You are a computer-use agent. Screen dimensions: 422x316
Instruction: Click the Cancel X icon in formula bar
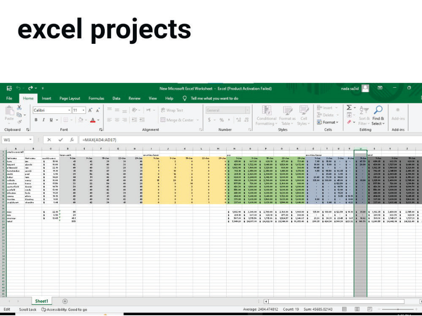[x=49, y=140]
